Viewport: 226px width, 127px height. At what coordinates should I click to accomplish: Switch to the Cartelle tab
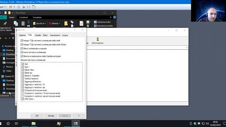pos(38,35)
